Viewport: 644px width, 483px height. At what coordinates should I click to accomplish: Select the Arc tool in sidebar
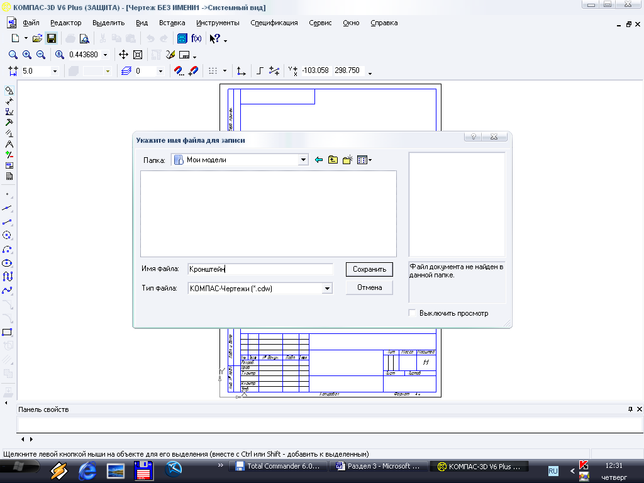coord(8,249)
